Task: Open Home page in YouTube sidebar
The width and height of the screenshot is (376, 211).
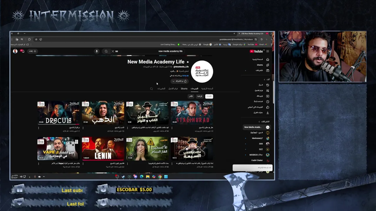Action: 261,59
